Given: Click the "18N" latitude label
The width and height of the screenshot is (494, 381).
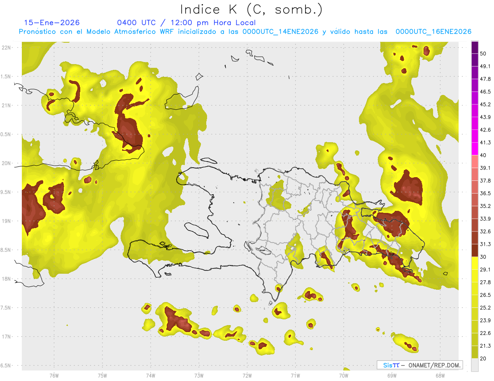Looking at the screenshot, I should pyautogui.click(x=6, y=279).
